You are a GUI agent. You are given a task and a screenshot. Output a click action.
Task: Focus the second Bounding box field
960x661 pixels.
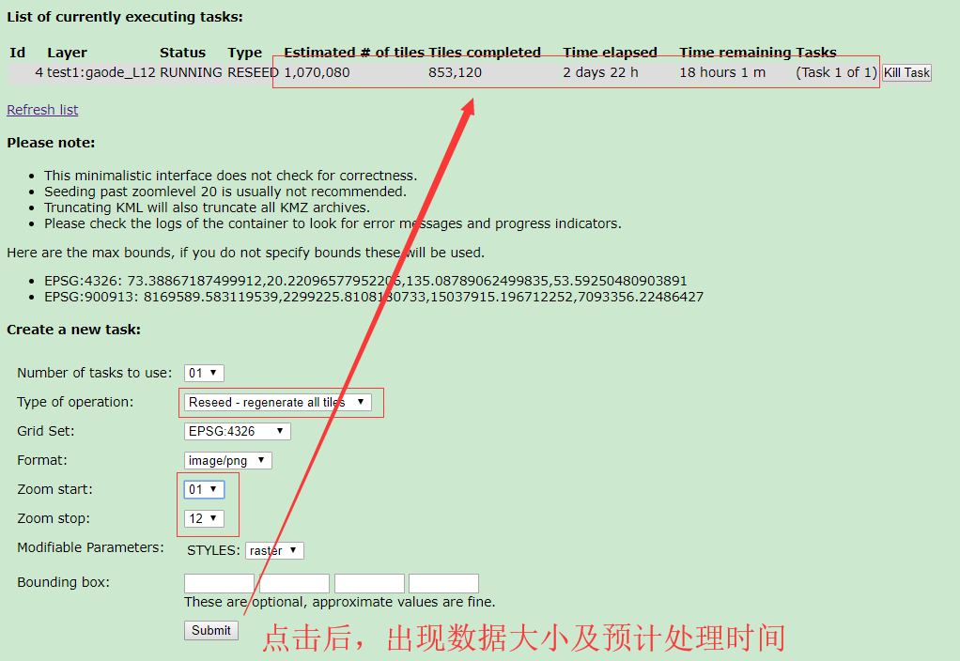295,583
